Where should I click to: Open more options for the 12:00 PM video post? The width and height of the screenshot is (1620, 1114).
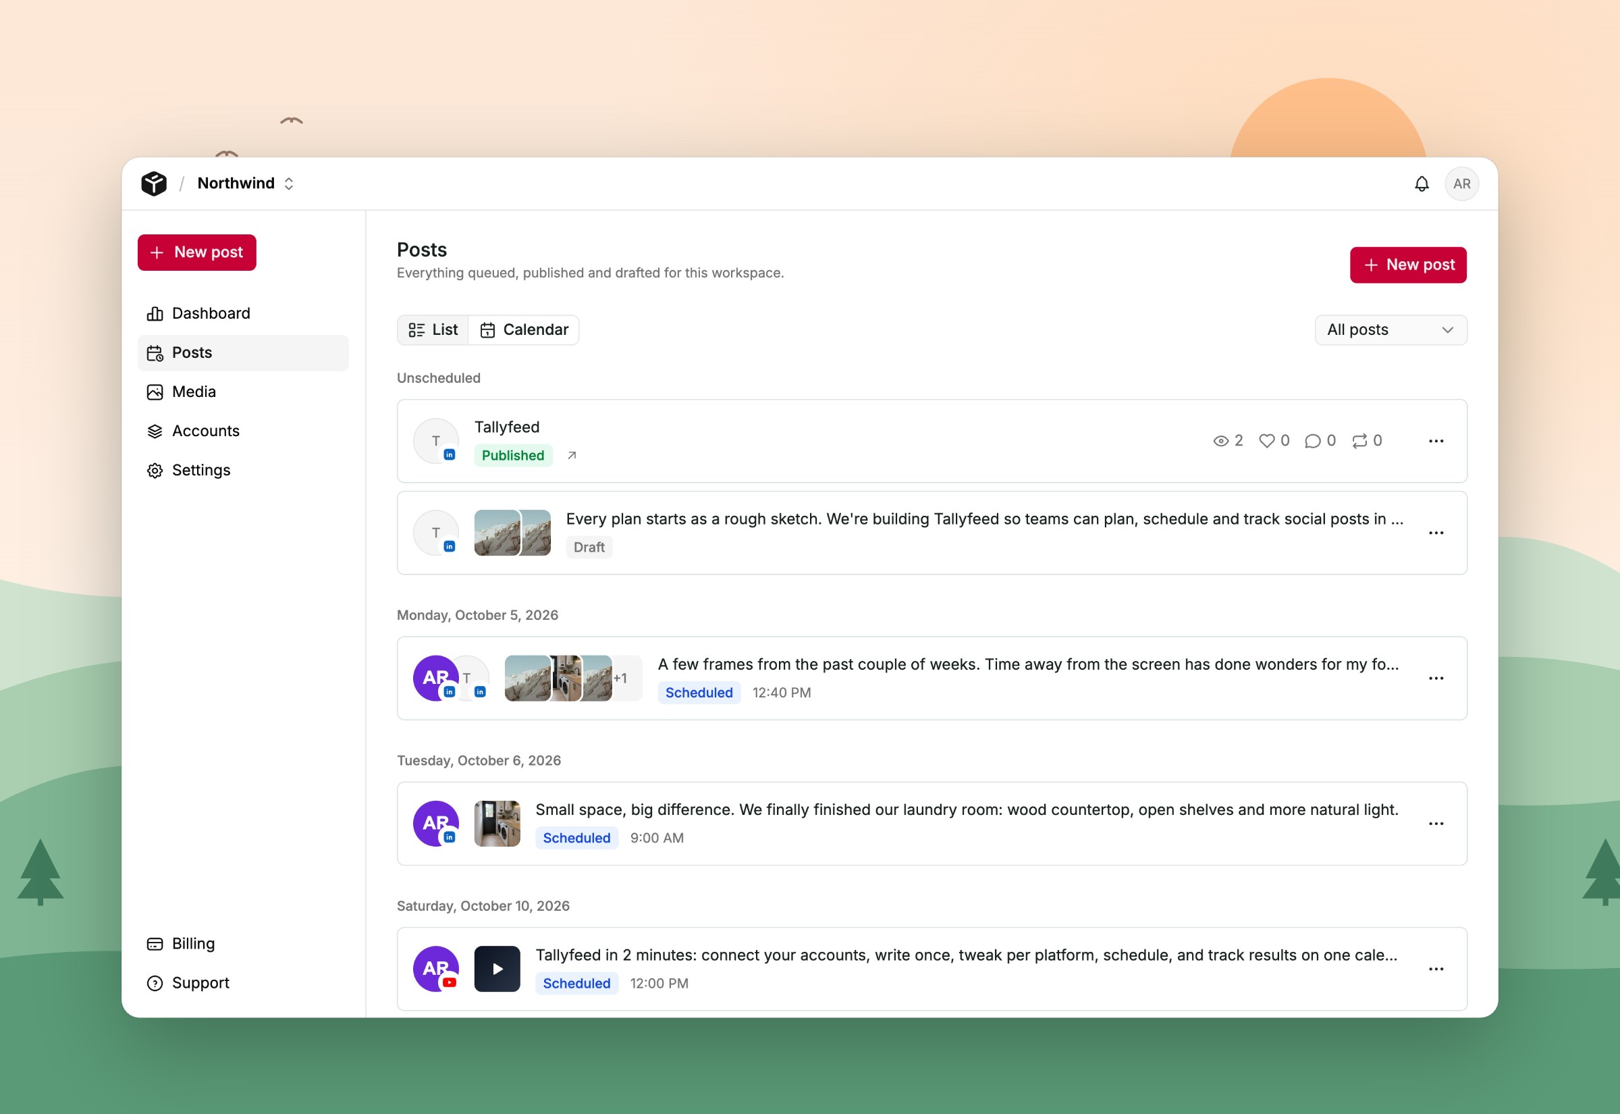click(x=1436, y=969)
